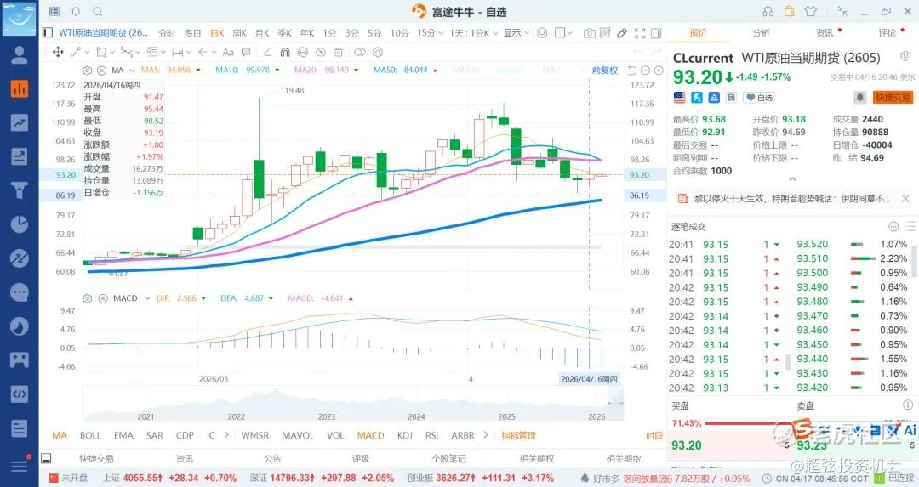Toggle the 前复权 adjustment option

(x=605, y=71)
